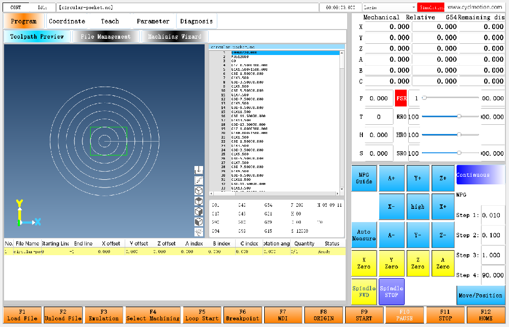The image size is (509, 327).
Task: Click F10 PAUSE button
Action: tap(405, 315)
